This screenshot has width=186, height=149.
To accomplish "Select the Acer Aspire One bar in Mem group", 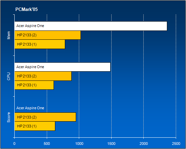I will tap(91, 26).
